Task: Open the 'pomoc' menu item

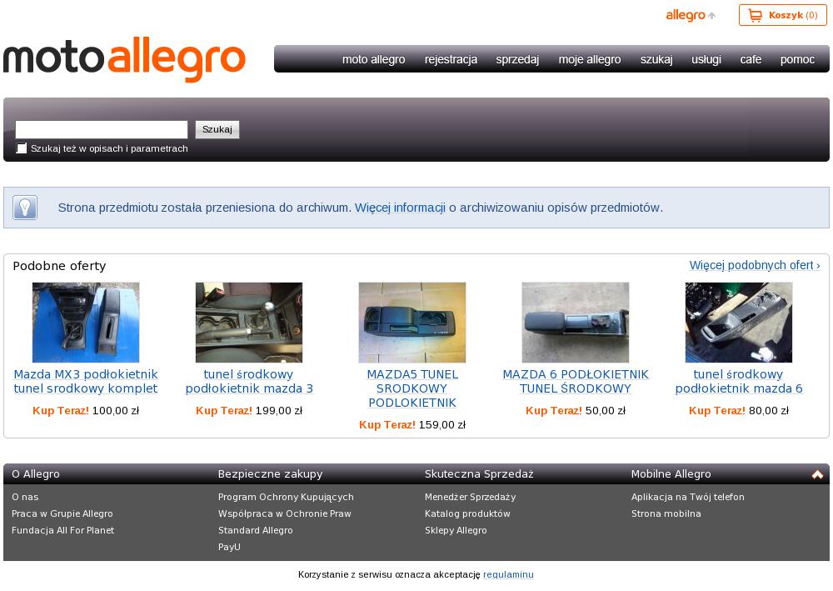Action: [x=797, y=59]
